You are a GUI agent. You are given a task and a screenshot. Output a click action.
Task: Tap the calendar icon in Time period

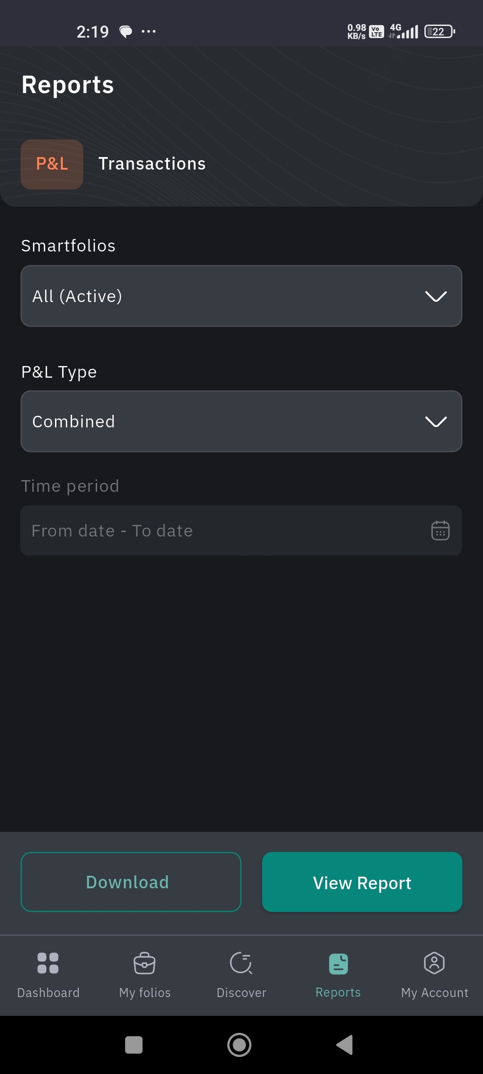click(x=440, y=531)
